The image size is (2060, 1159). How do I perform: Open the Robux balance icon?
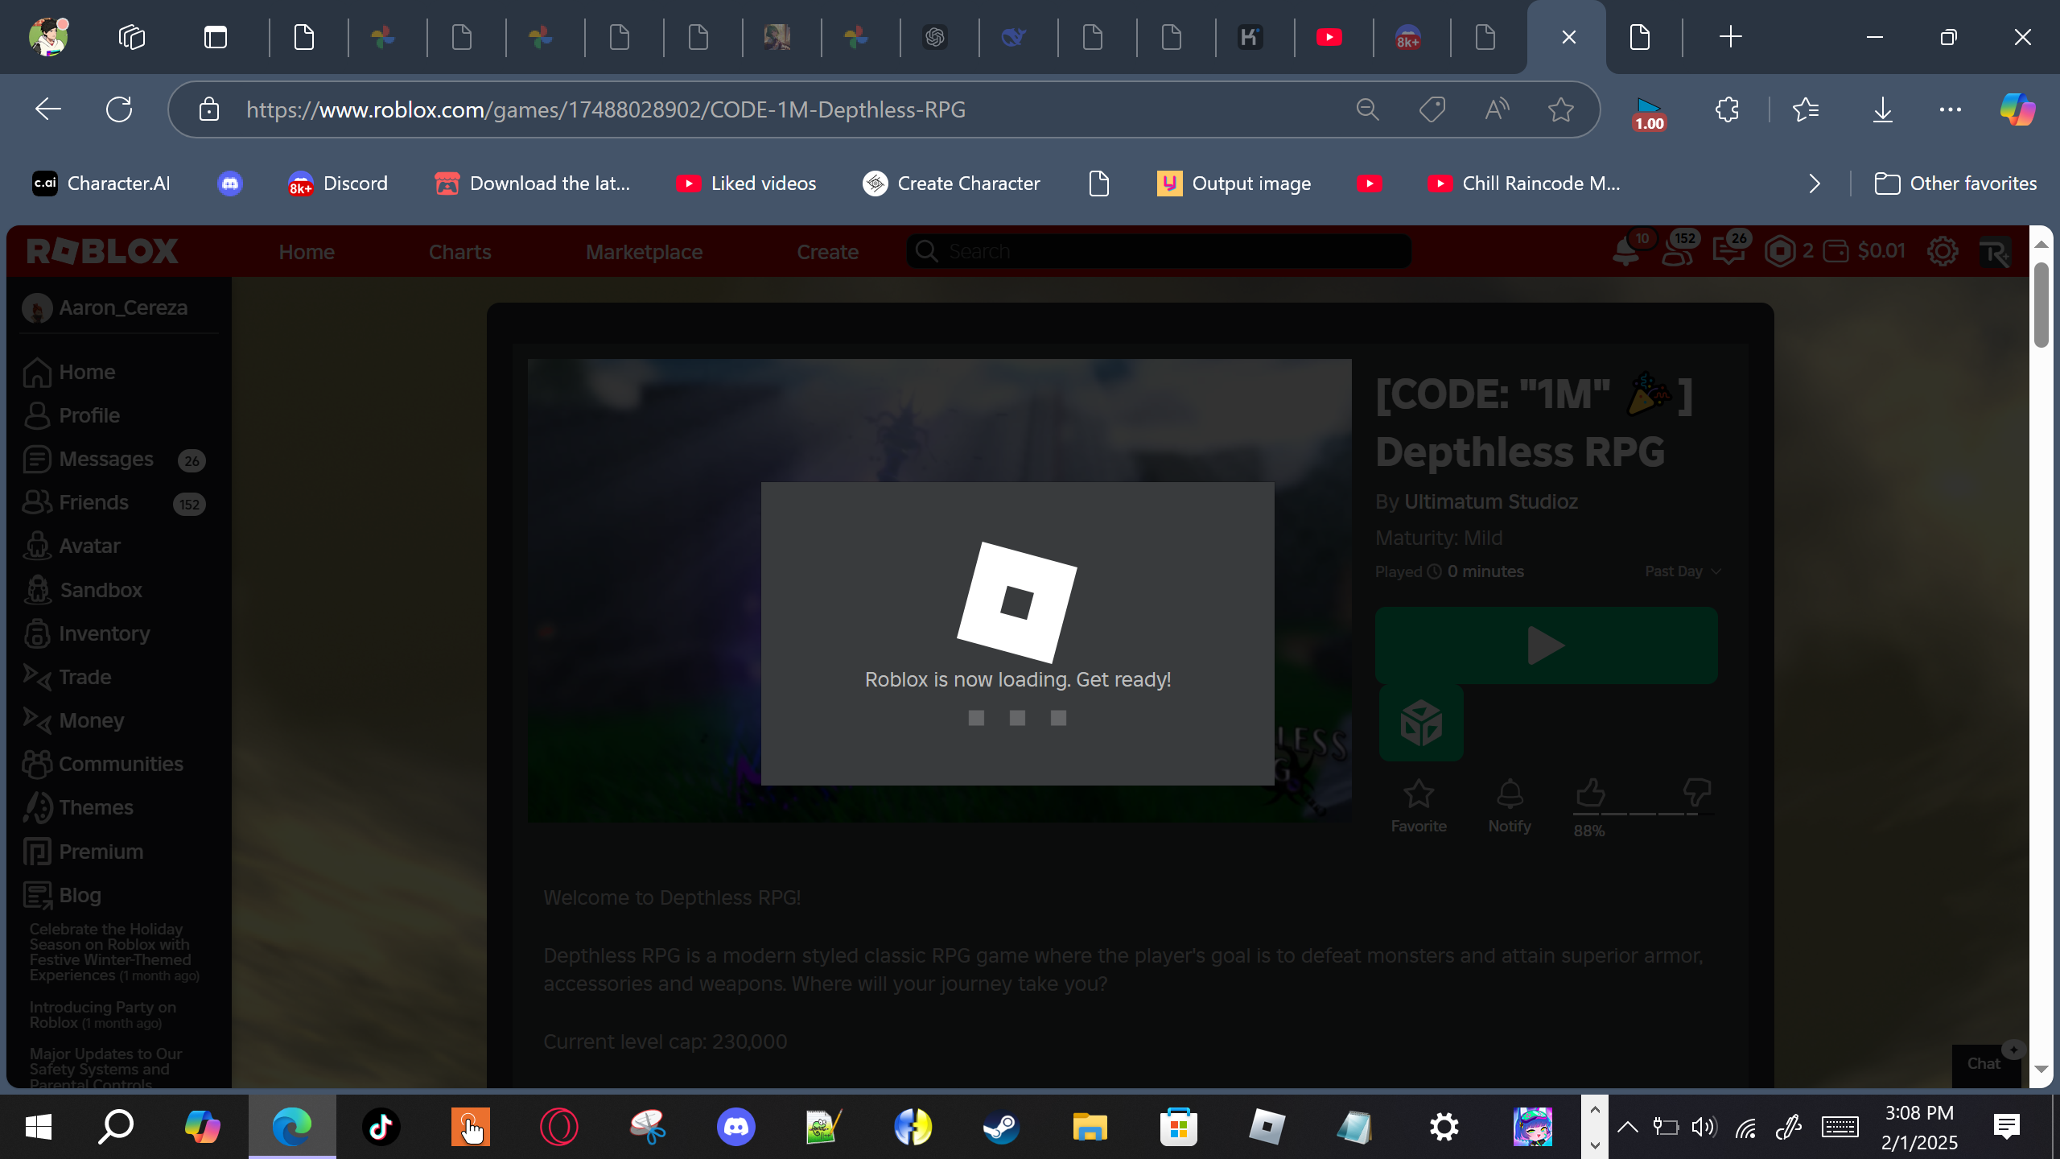[1780, 252]
